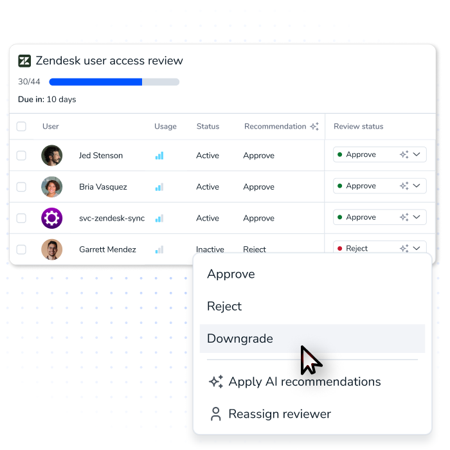Choose Downgrade from the status menu
This screenshot has height=450, width=450.
click(240, 339)
